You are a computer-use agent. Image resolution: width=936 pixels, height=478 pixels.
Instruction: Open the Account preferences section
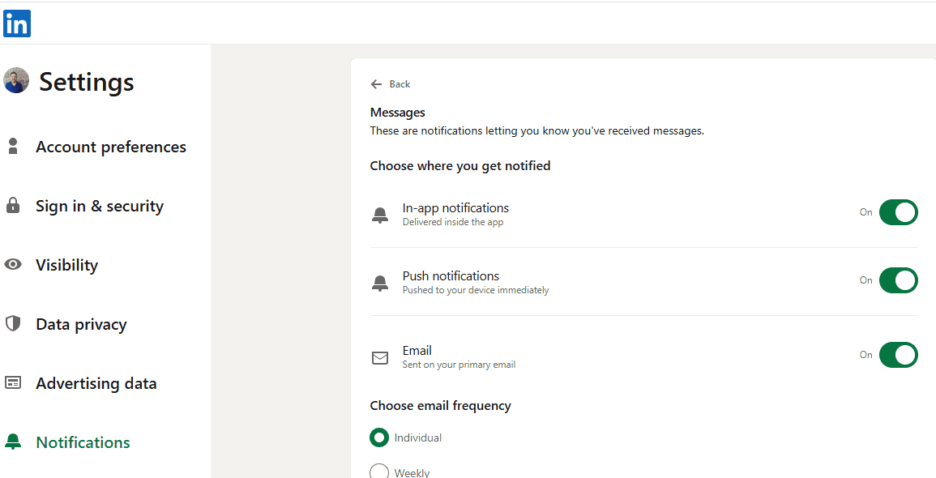[110, 147]
